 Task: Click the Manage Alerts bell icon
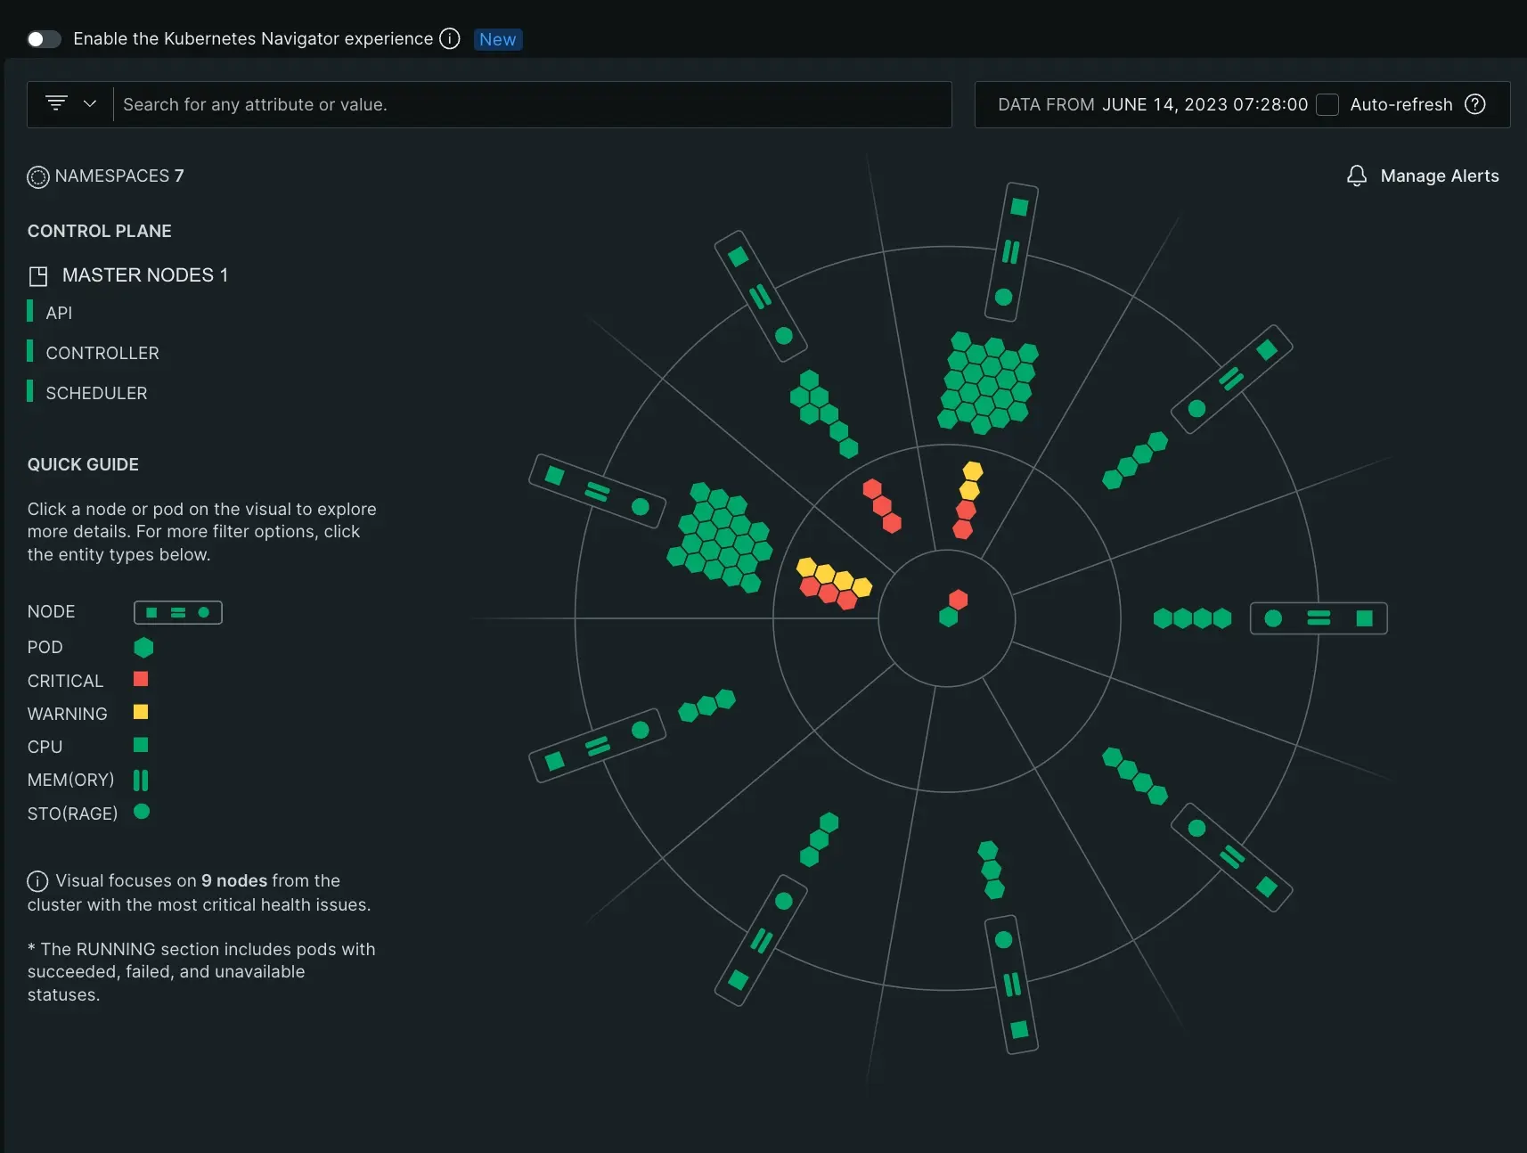[x=1356, y=176]
